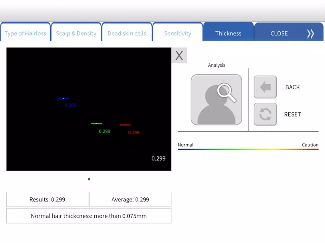Click the RESET text label
Viewport: 325px width, 243px height.
pos(292,114)
